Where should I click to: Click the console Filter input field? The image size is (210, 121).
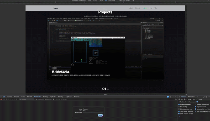pos(203,99)
